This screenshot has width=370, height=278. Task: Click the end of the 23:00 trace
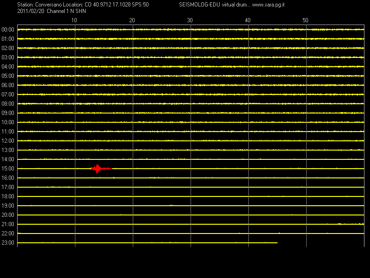pyautogui.click(x=277, y=243)
